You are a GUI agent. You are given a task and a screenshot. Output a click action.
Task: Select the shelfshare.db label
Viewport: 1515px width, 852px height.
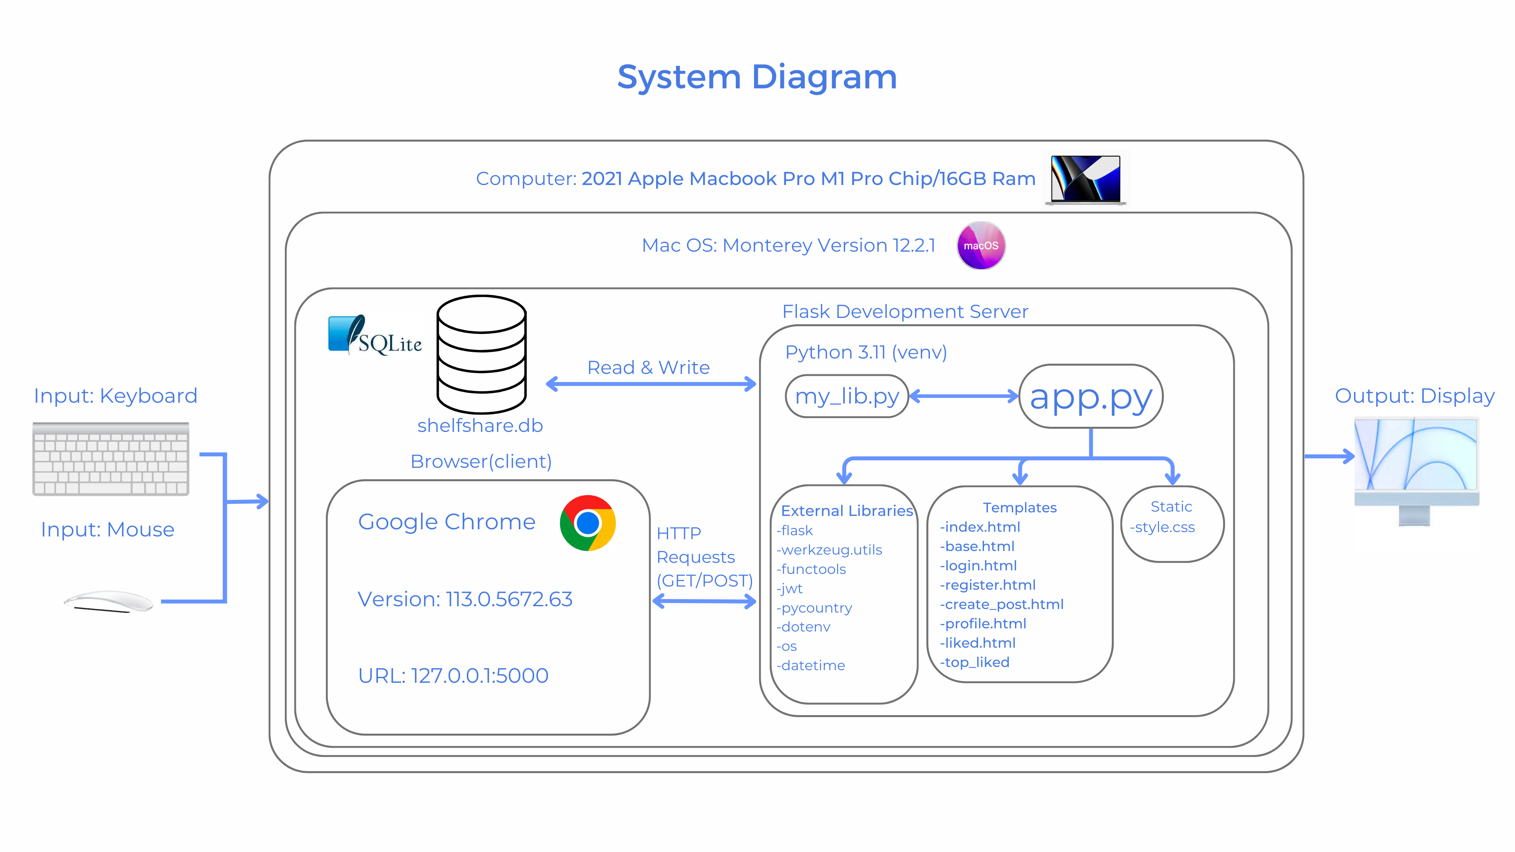[x=480, y=425]
